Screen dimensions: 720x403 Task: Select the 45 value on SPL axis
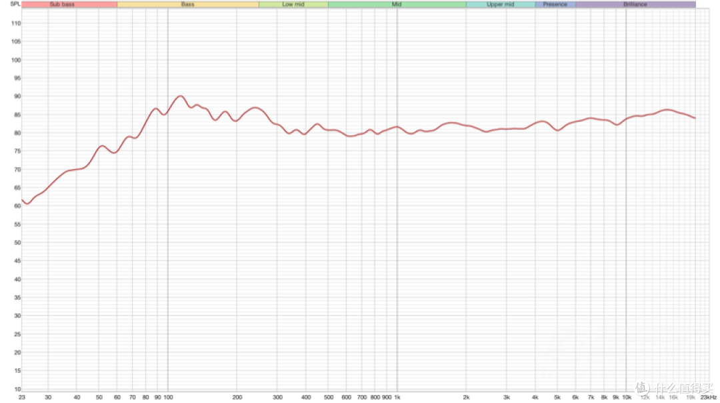17,260
